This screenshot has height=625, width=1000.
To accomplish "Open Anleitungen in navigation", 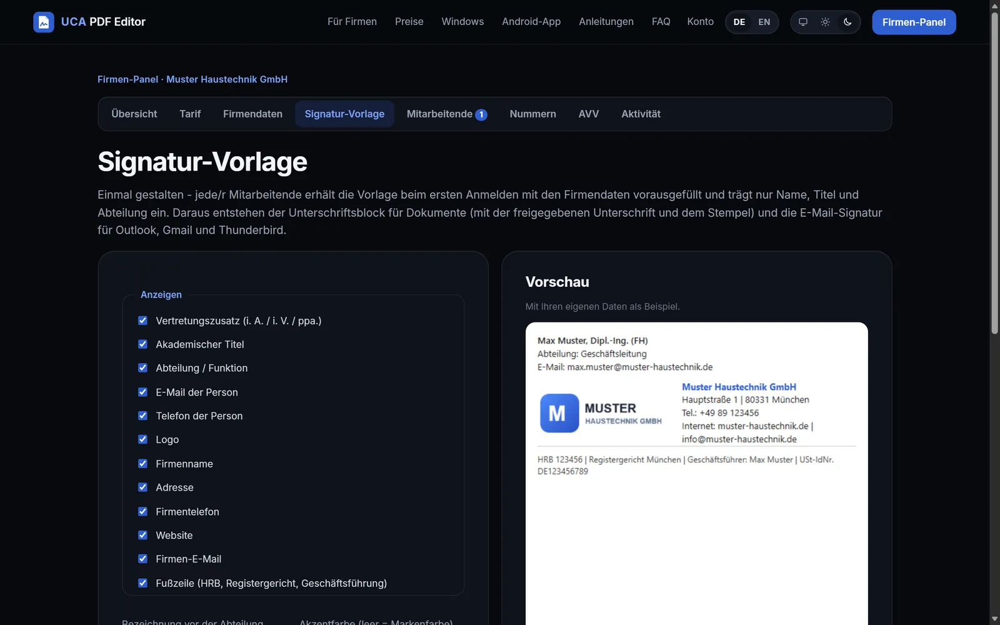I will pyautogui.click(x=606, y=22).
